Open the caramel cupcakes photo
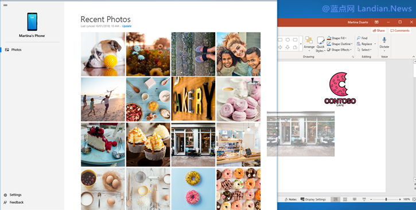Viewport: 416px width, 210px height. 148,145
